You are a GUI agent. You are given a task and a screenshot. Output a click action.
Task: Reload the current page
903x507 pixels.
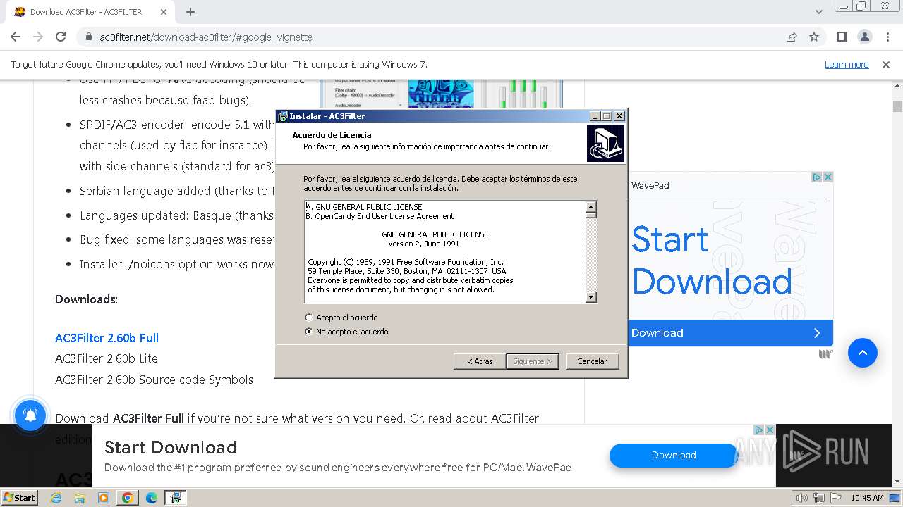[61, 37]
